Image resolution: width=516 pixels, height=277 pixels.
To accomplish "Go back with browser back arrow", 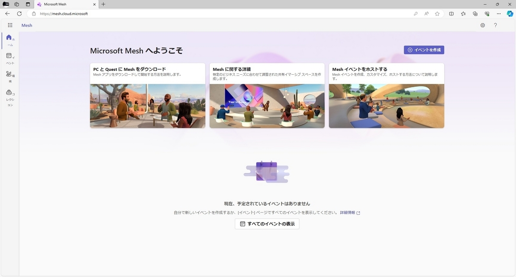I will 7,14.
